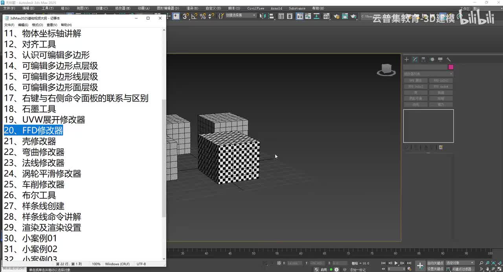Open the Schematic View icon

click(317, 16)
